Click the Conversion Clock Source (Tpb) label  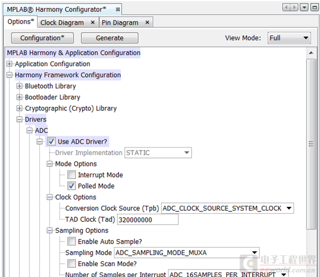pyautogui.click(x=112, y=208)
